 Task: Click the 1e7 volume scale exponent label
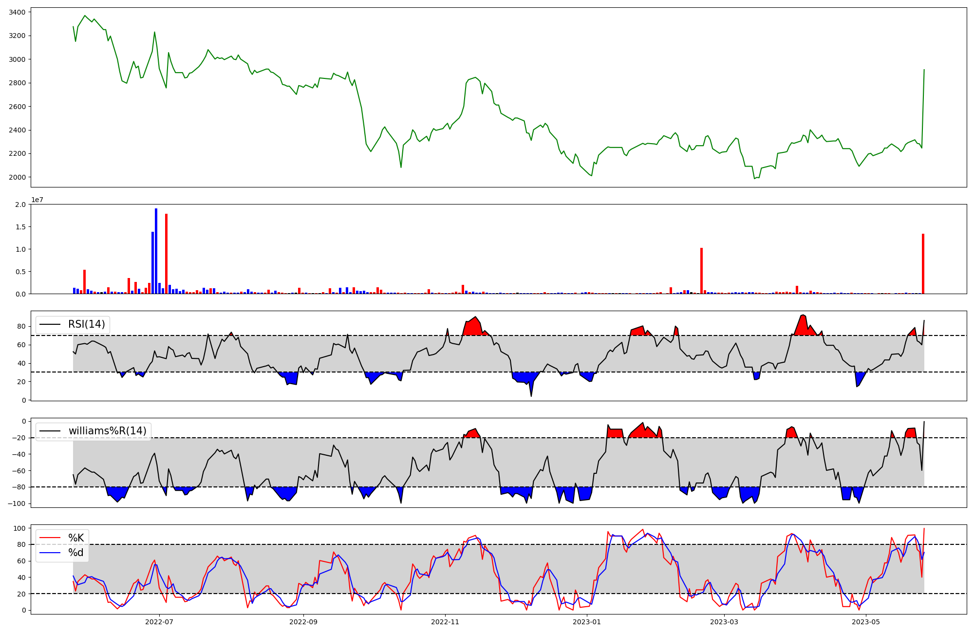click(x=37, y=200)
